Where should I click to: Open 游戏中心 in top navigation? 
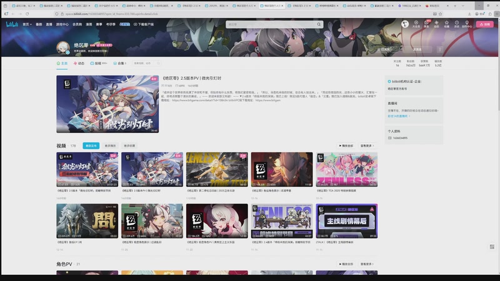point(62,24)
